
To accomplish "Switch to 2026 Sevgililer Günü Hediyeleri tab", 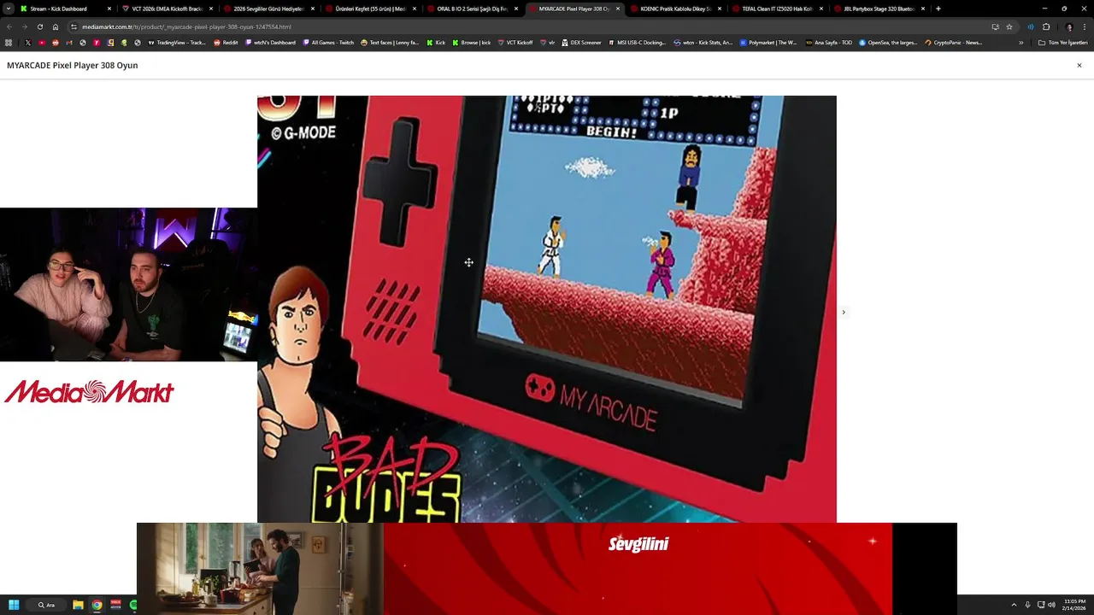I will click(x=268, y=9).
